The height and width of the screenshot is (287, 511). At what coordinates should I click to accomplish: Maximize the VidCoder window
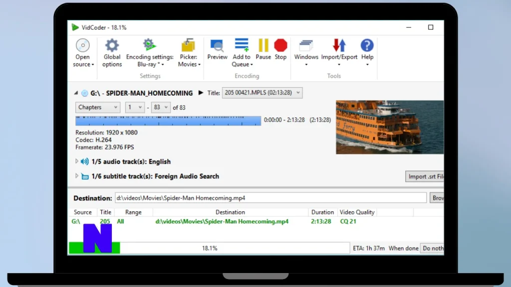coord(431,27)
